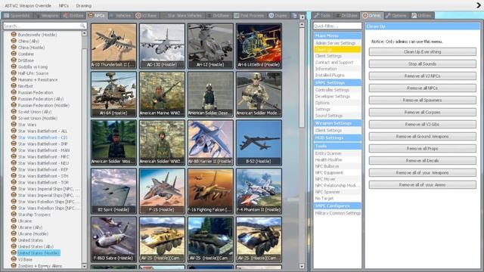Open the Drawing menu
Image resolution: width=484 pixels, height=272 pixels.
[x=84, y=5]
